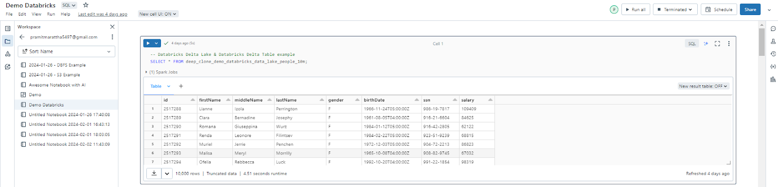
Task: Click the Share button
Action: (750, 9)
